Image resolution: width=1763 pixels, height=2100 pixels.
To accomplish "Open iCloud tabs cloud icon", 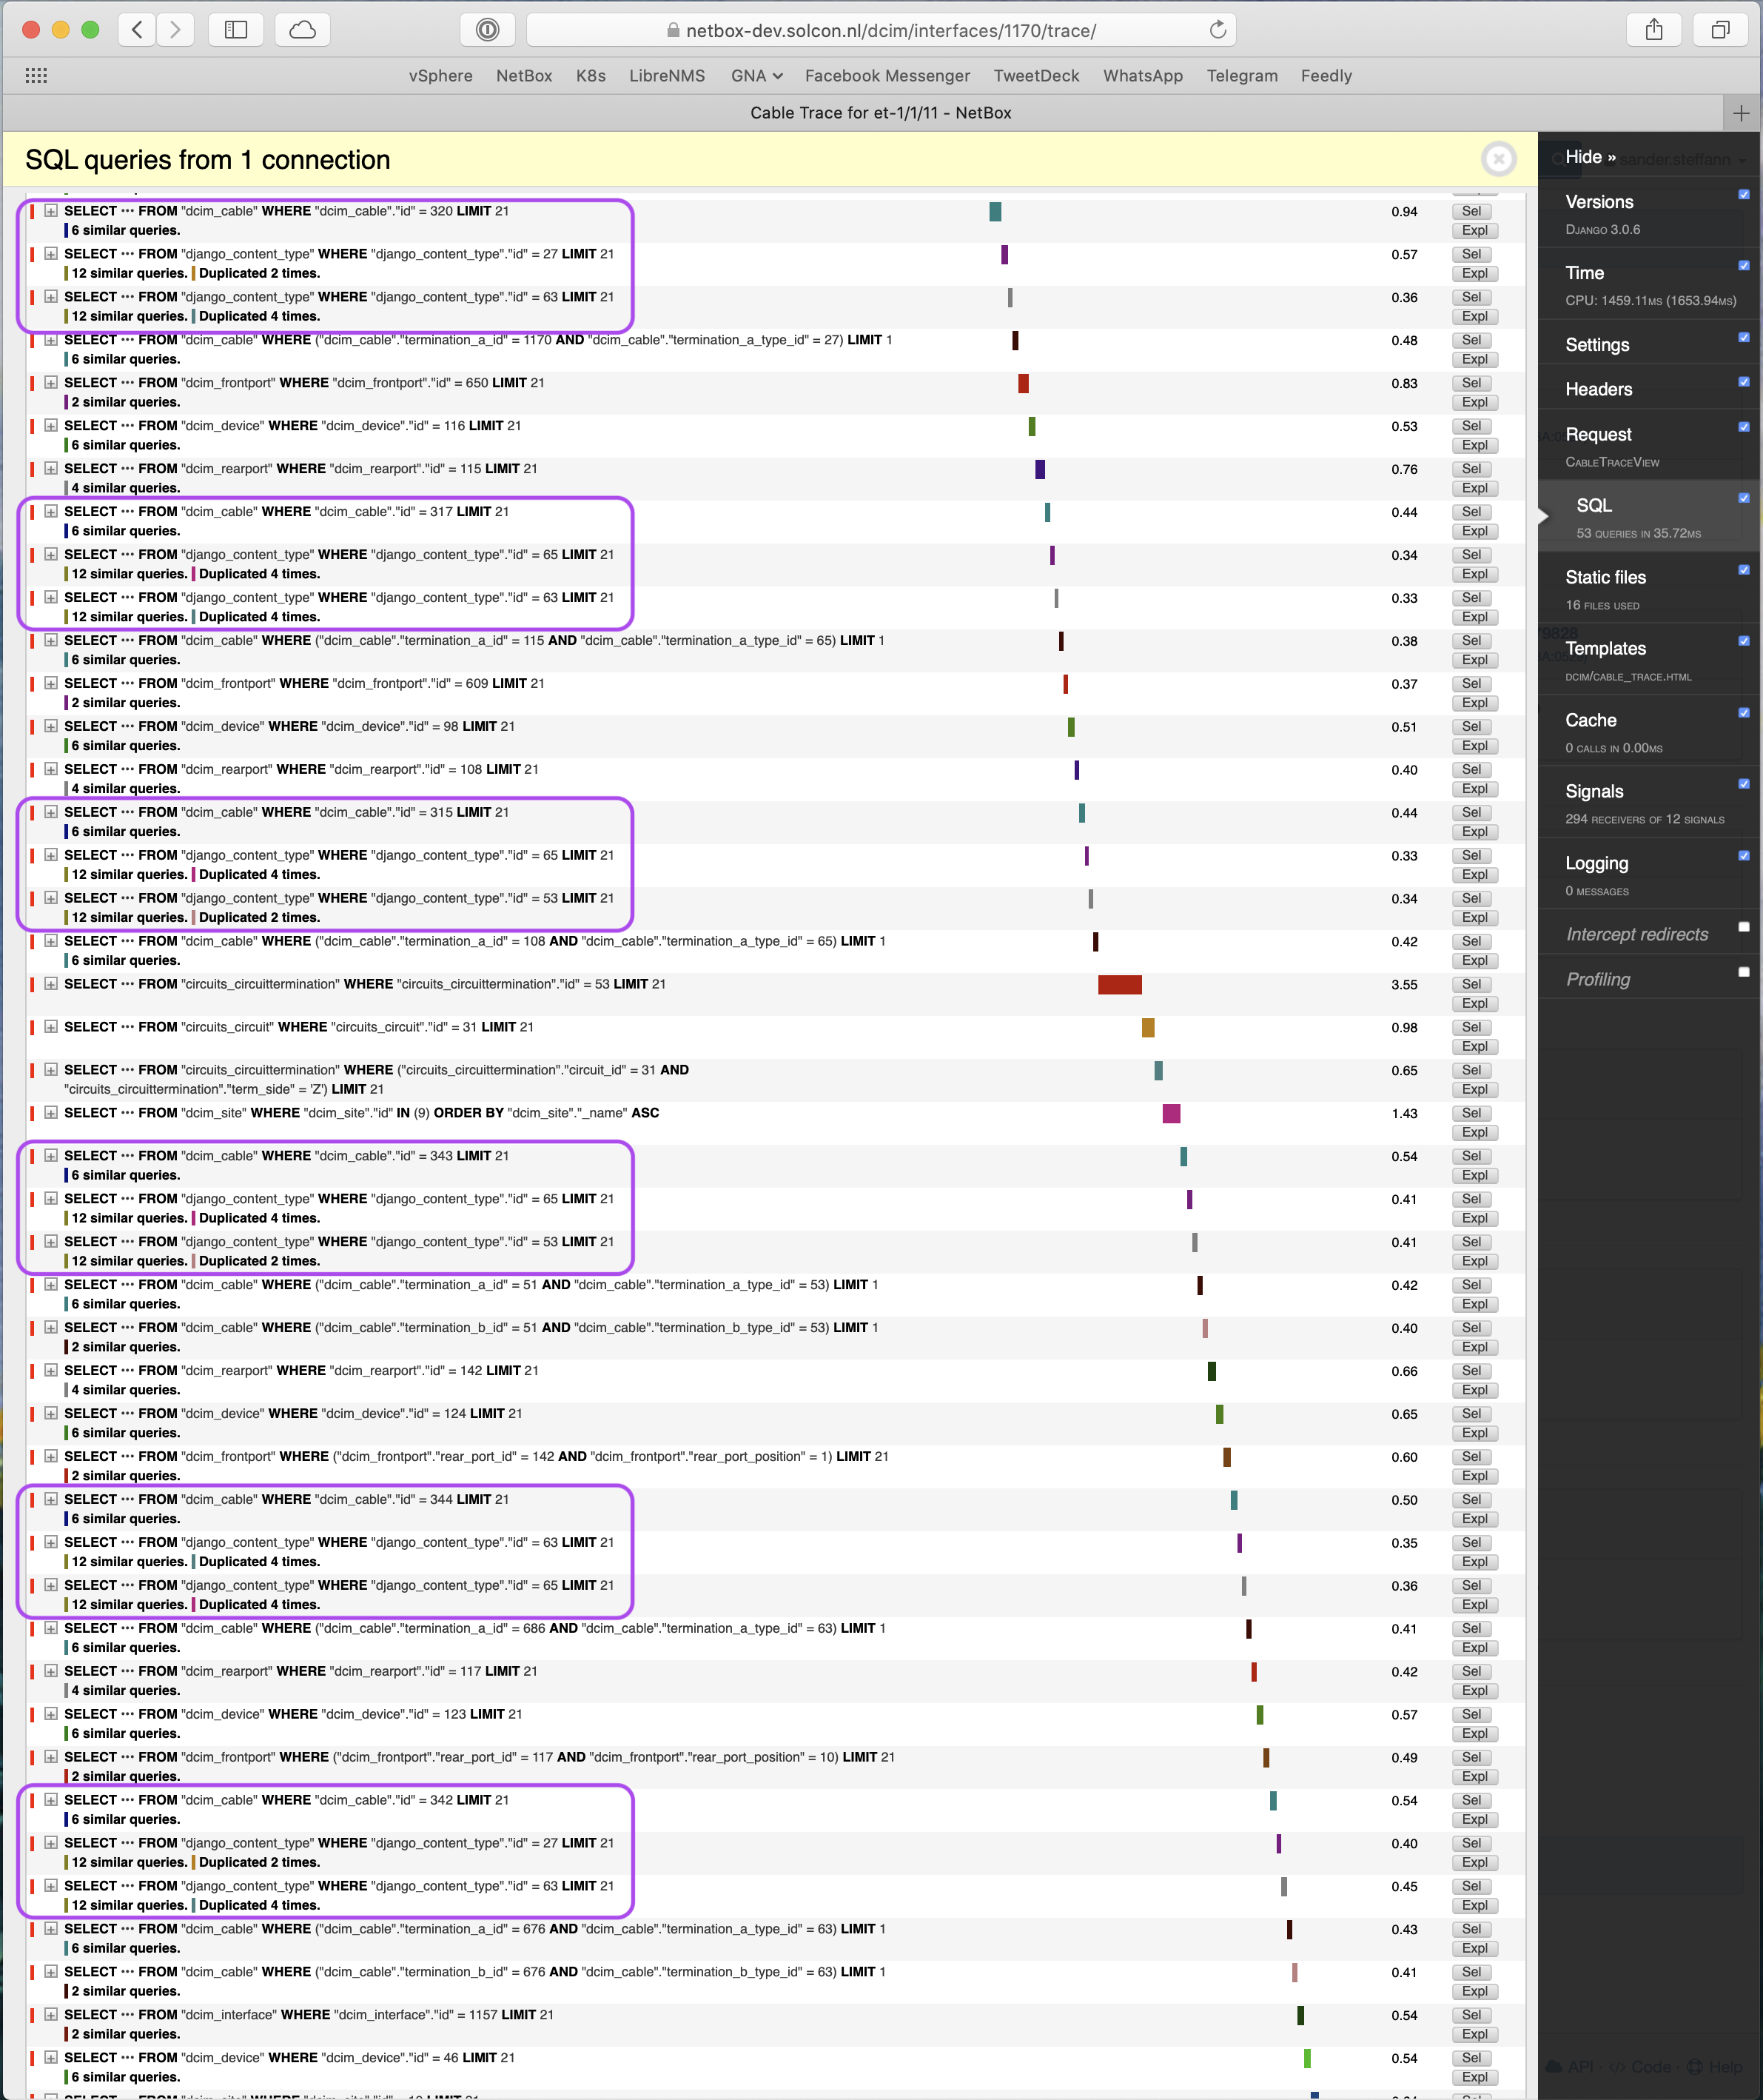I will 302,30.
